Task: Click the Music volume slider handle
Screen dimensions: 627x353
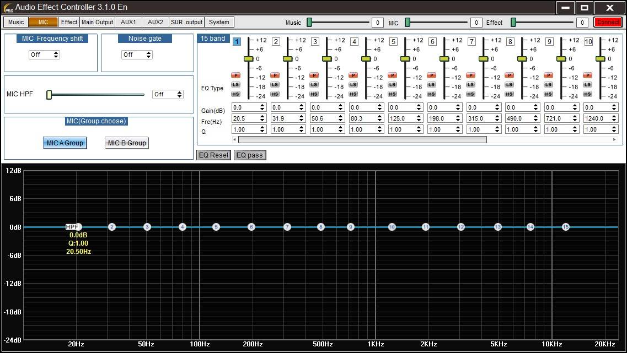Action: pyautogui.click(x=309, y=23)
